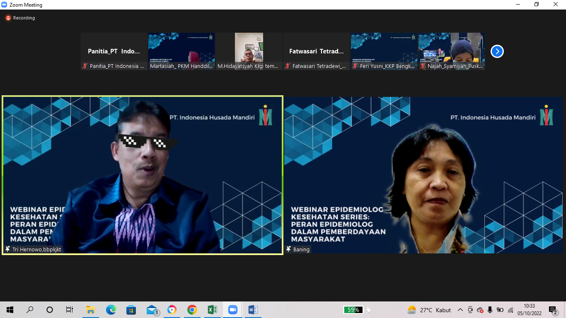Click OneDrive tray icon
Viewport: 566px width, 318px height.
click(x=480, y=310)
